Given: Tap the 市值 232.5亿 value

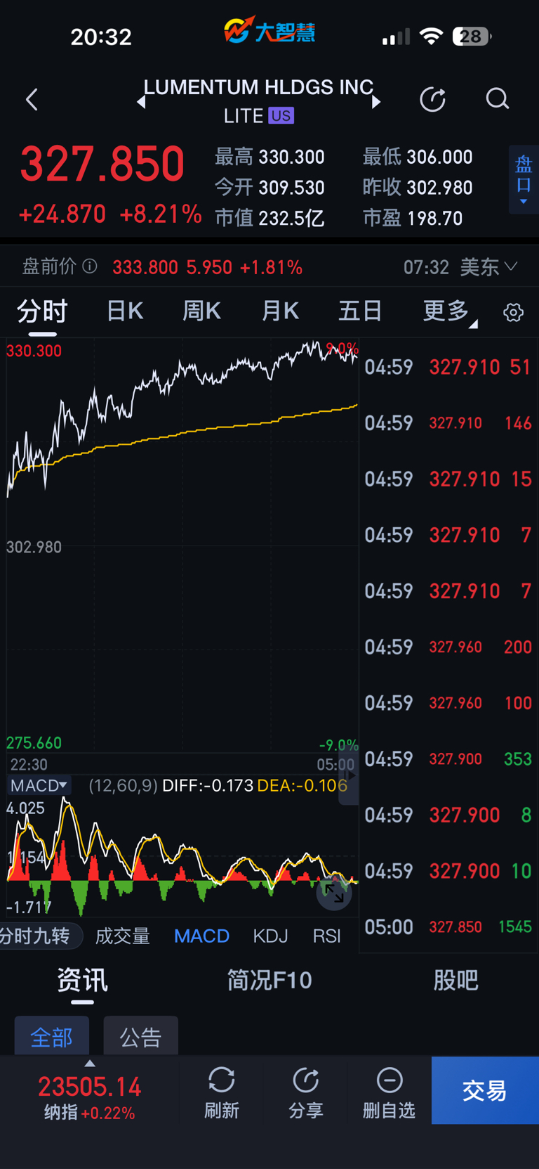Looking at the screenshot, I should (x=291, y=219).
